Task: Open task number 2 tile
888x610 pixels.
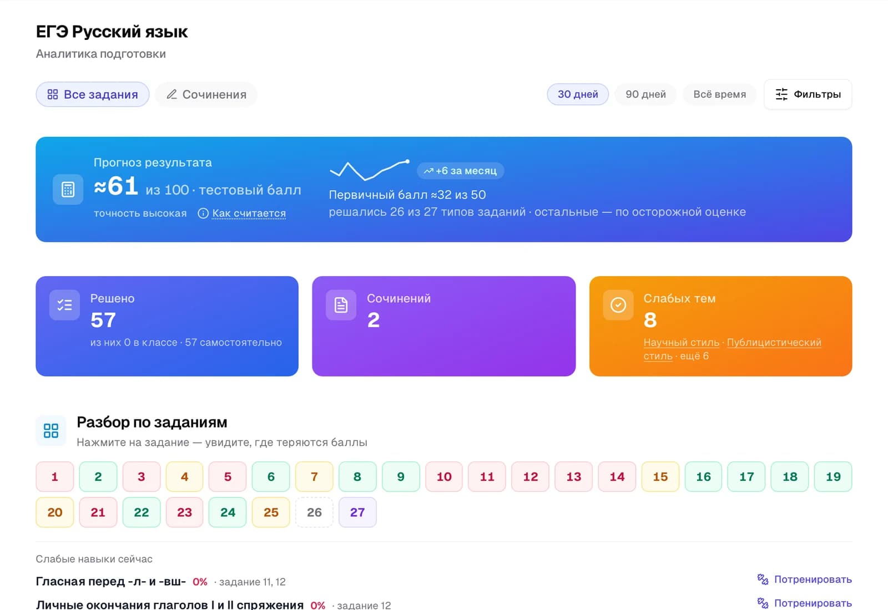Action: [98, 477]
